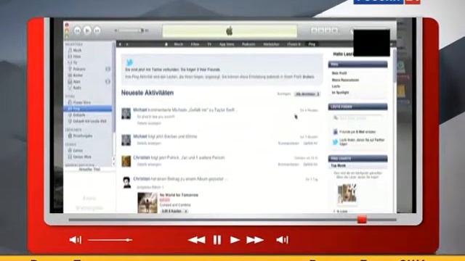Click the page vertical scrollbar
Image resolution: width=465 pixels, height=261 pixels.
[395, 66]
